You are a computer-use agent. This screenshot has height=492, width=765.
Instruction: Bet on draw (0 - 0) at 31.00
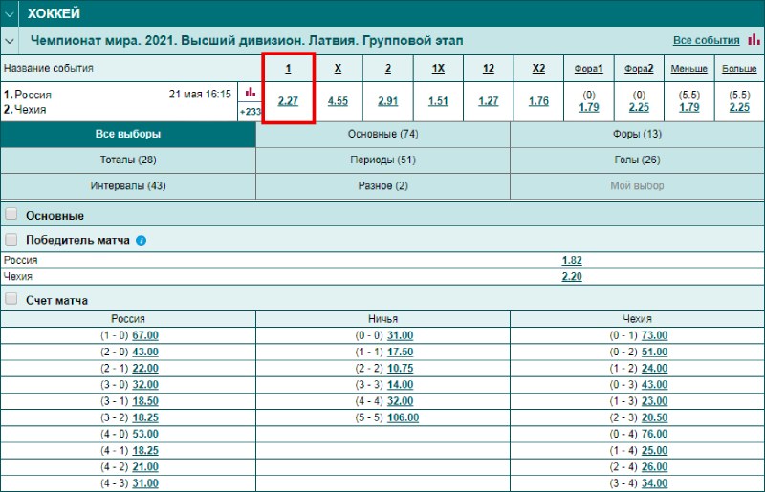tap(400, 335)
